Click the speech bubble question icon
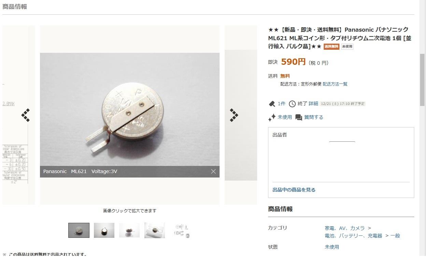This screenshot has height=262, width=434. [299, 118]
